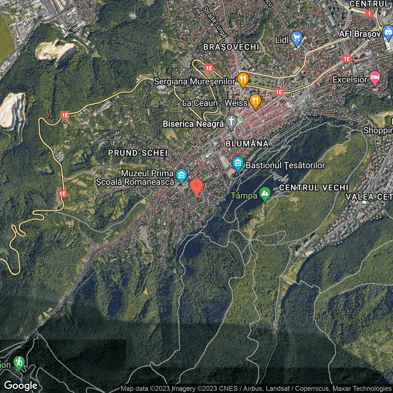Select the Sergiana Mureșenilor restaurant icon
The width and height of the screenshot is (393, 393).
point(243,80)
